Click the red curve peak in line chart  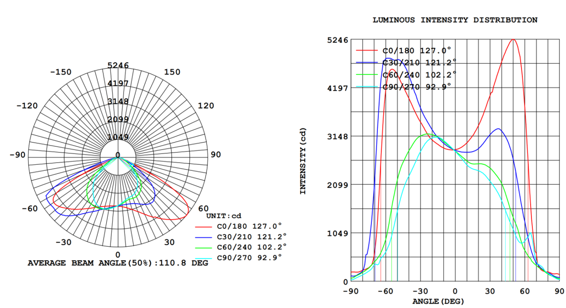click(513, 40)
